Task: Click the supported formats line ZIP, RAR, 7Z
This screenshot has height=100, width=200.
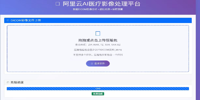Action: click(x=98, y=44)
